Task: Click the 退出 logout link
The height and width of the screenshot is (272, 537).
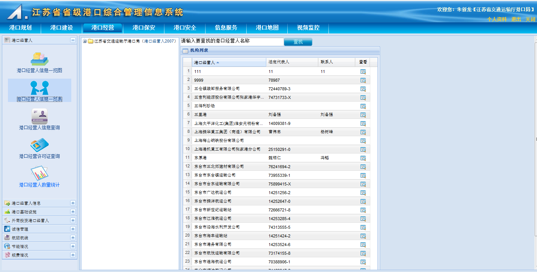Action: tap(516, 20)
